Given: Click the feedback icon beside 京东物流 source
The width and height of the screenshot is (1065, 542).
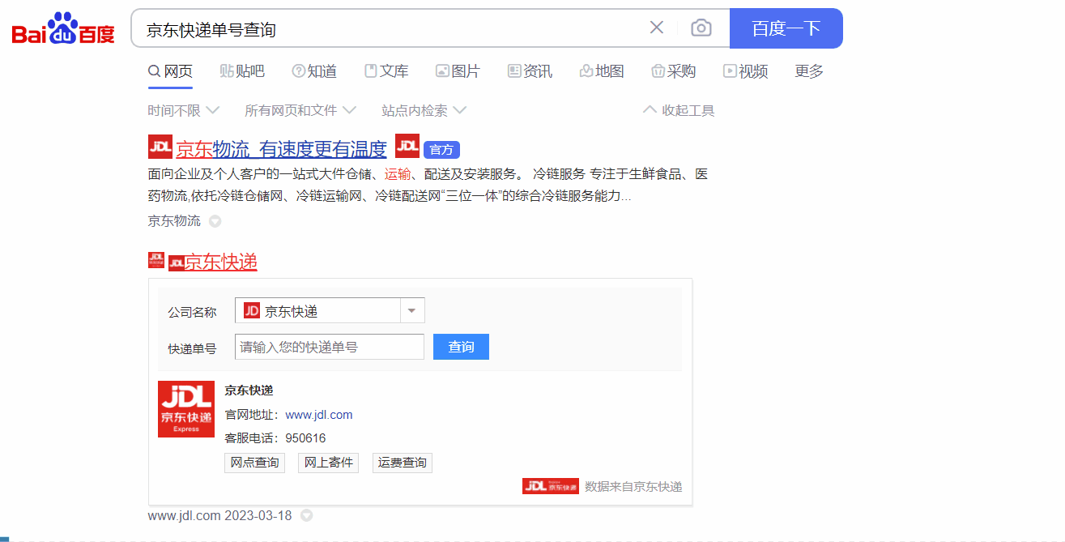Looking at the screenshot, I should point(215,221).
